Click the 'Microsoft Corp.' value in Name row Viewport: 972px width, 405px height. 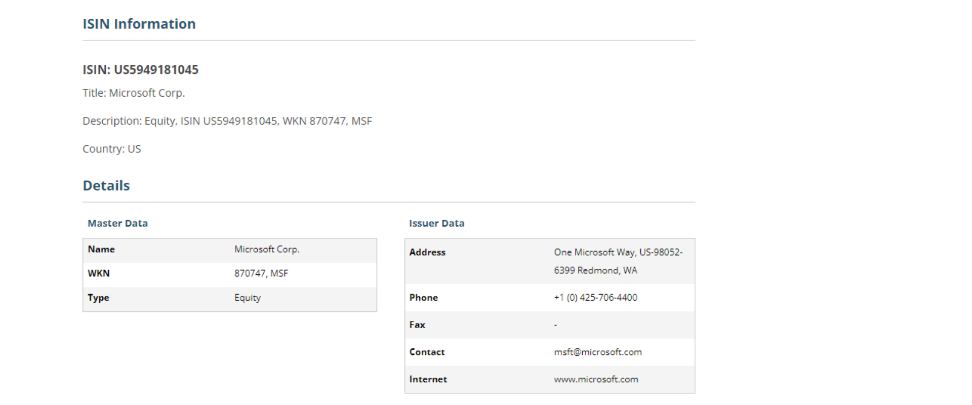point(267,249)
